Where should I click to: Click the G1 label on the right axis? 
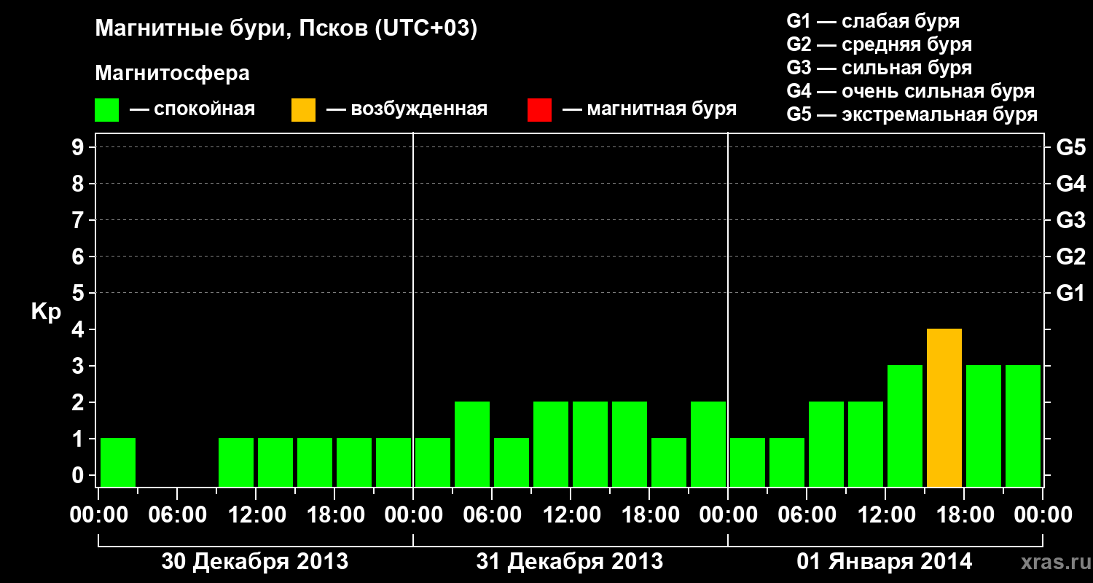[x=1070, y=293]
